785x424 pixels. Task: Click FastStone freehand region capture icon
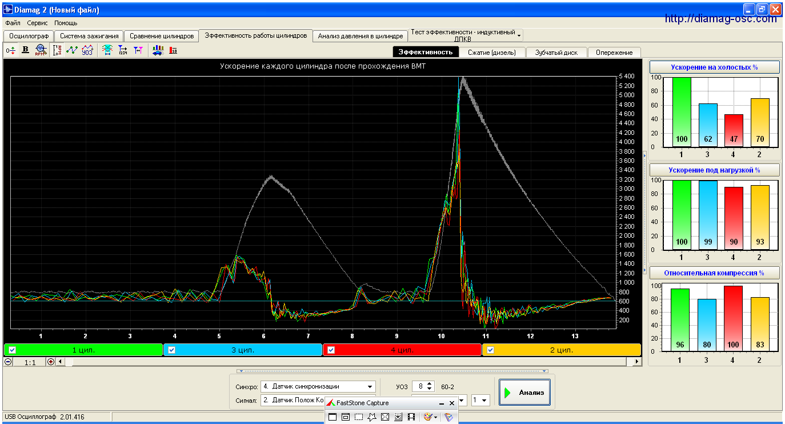[x=372, y=417]
